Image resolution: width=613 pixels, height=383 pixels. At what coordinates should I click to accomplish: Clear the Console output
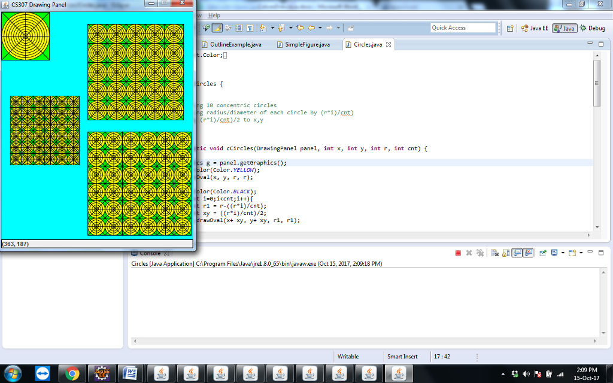(495, 253)
